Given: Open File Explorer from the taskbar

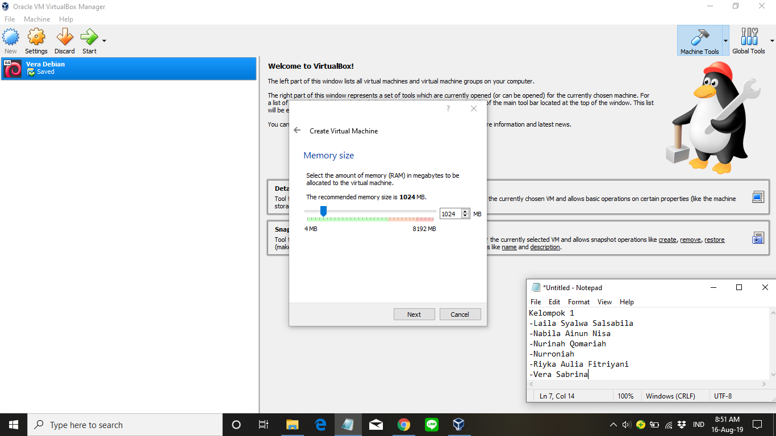Looking at the screenshot, I should coord(292,425).
